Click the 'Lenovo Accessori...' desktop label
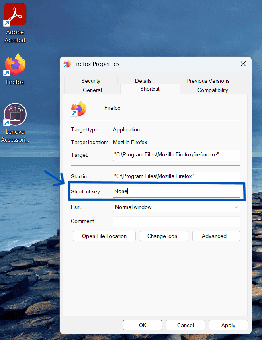 (15, 136)
